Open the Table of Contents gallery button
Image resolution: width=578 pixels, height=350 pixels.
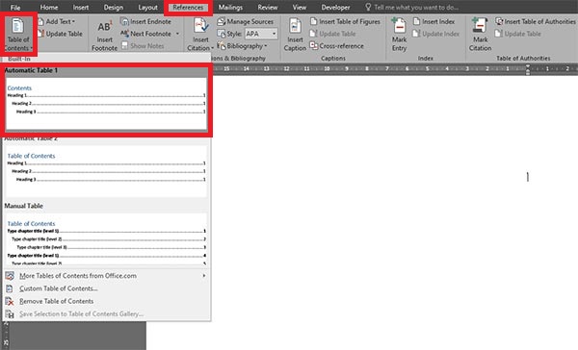tap(18, 34)
